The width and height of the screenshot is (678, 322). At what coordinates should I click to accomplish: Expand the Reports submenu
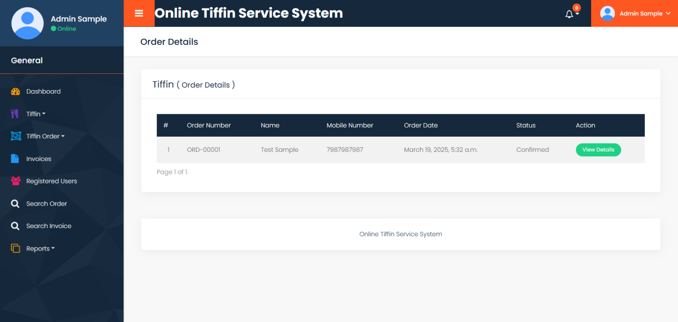pyautogui.click(x=40, y=248)
